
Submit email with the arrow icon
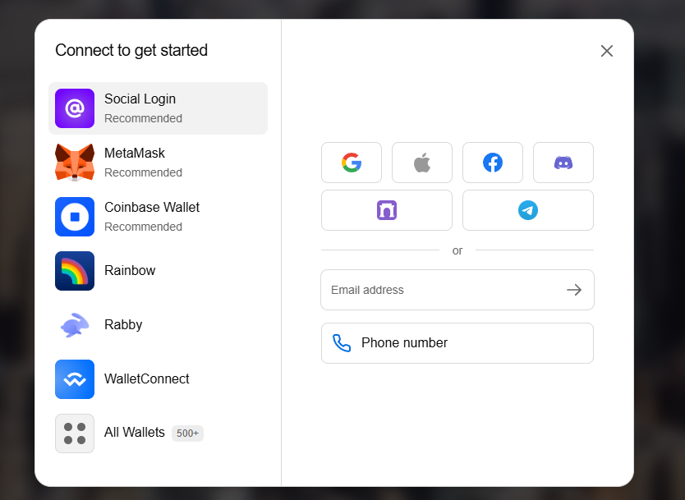pos(574,290)
